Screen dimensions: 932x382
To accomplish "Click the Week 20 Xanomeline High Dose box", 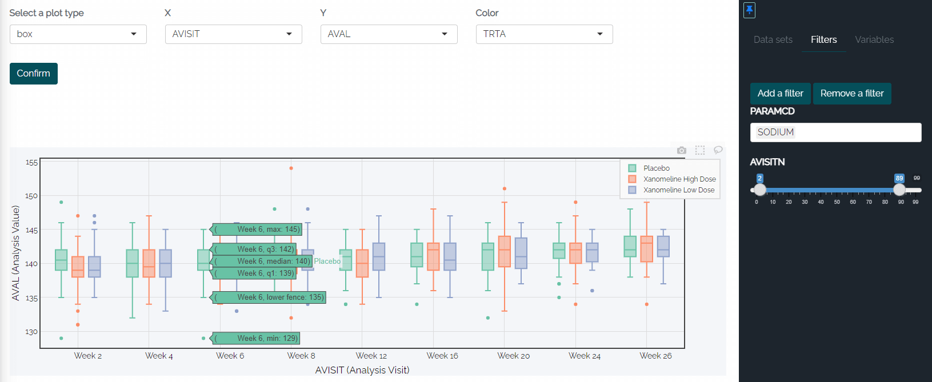I will [505, 251].
